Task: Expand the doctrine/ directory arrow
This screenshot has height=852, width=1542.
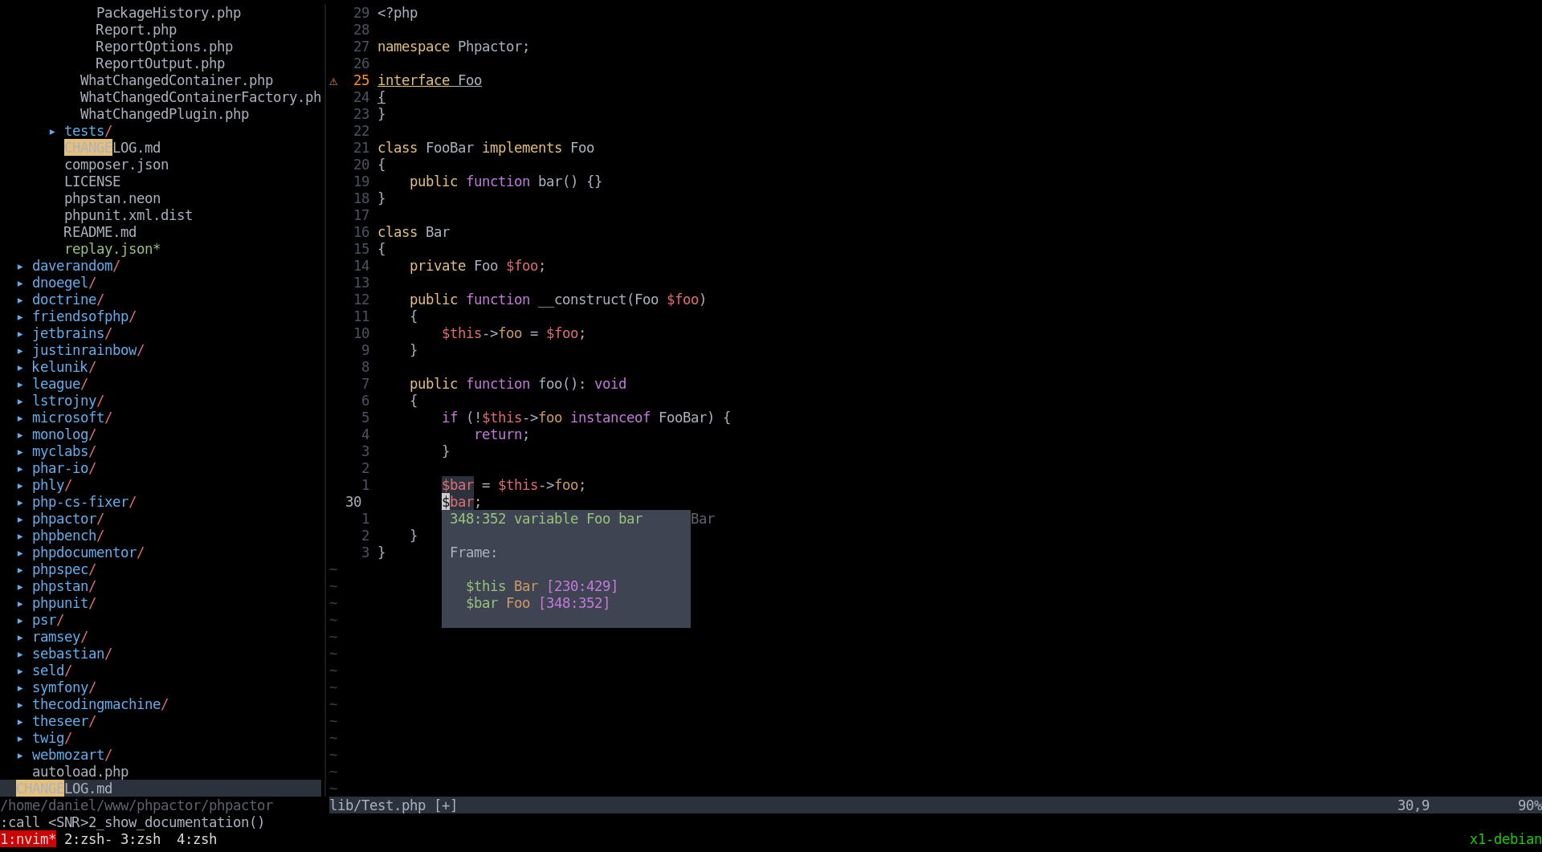Action: pyautogui.click(x=20, y=300)
